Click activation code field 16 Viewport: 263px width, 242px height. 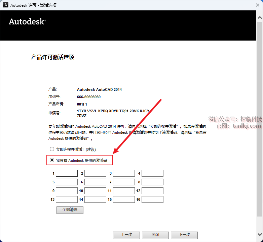[152, 199]
